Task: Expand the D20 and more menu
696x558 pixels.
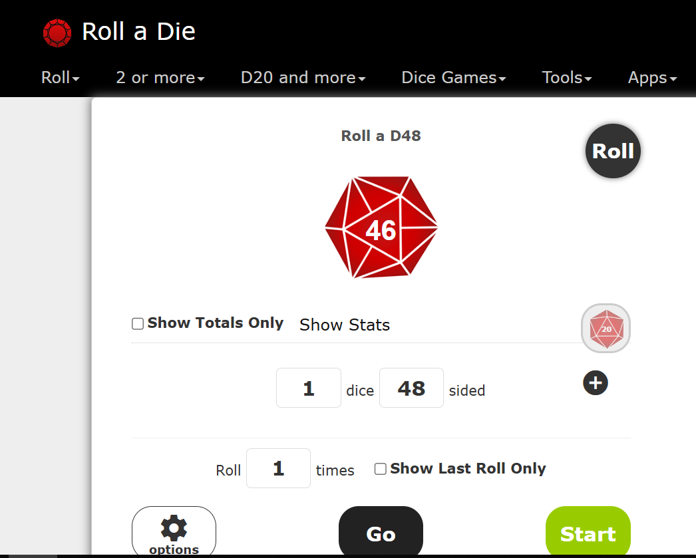Action: [303, 78]
